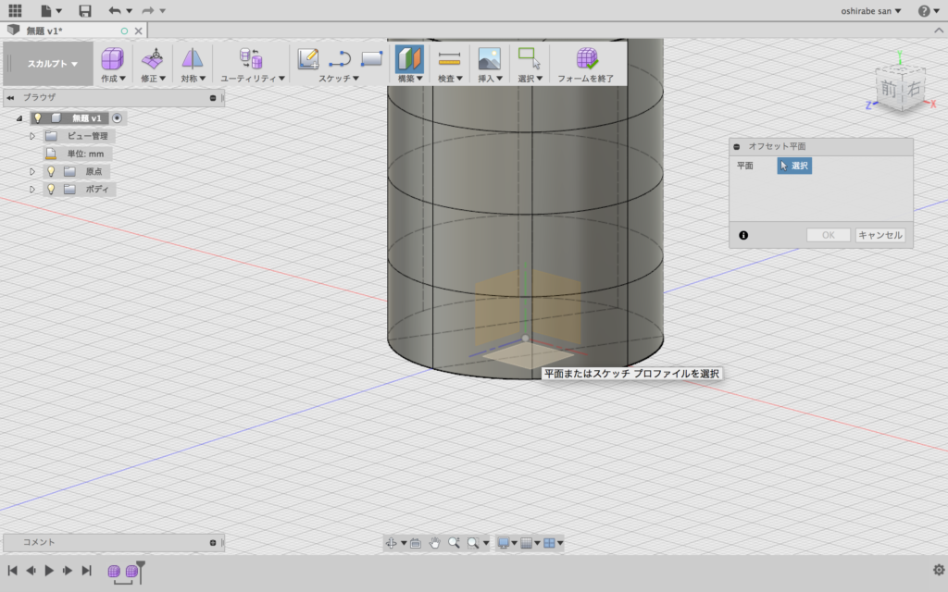Collapse the ブラウザ panel with double arrows
This screenshot has height=592, width=948.
[x=10, y=97]
